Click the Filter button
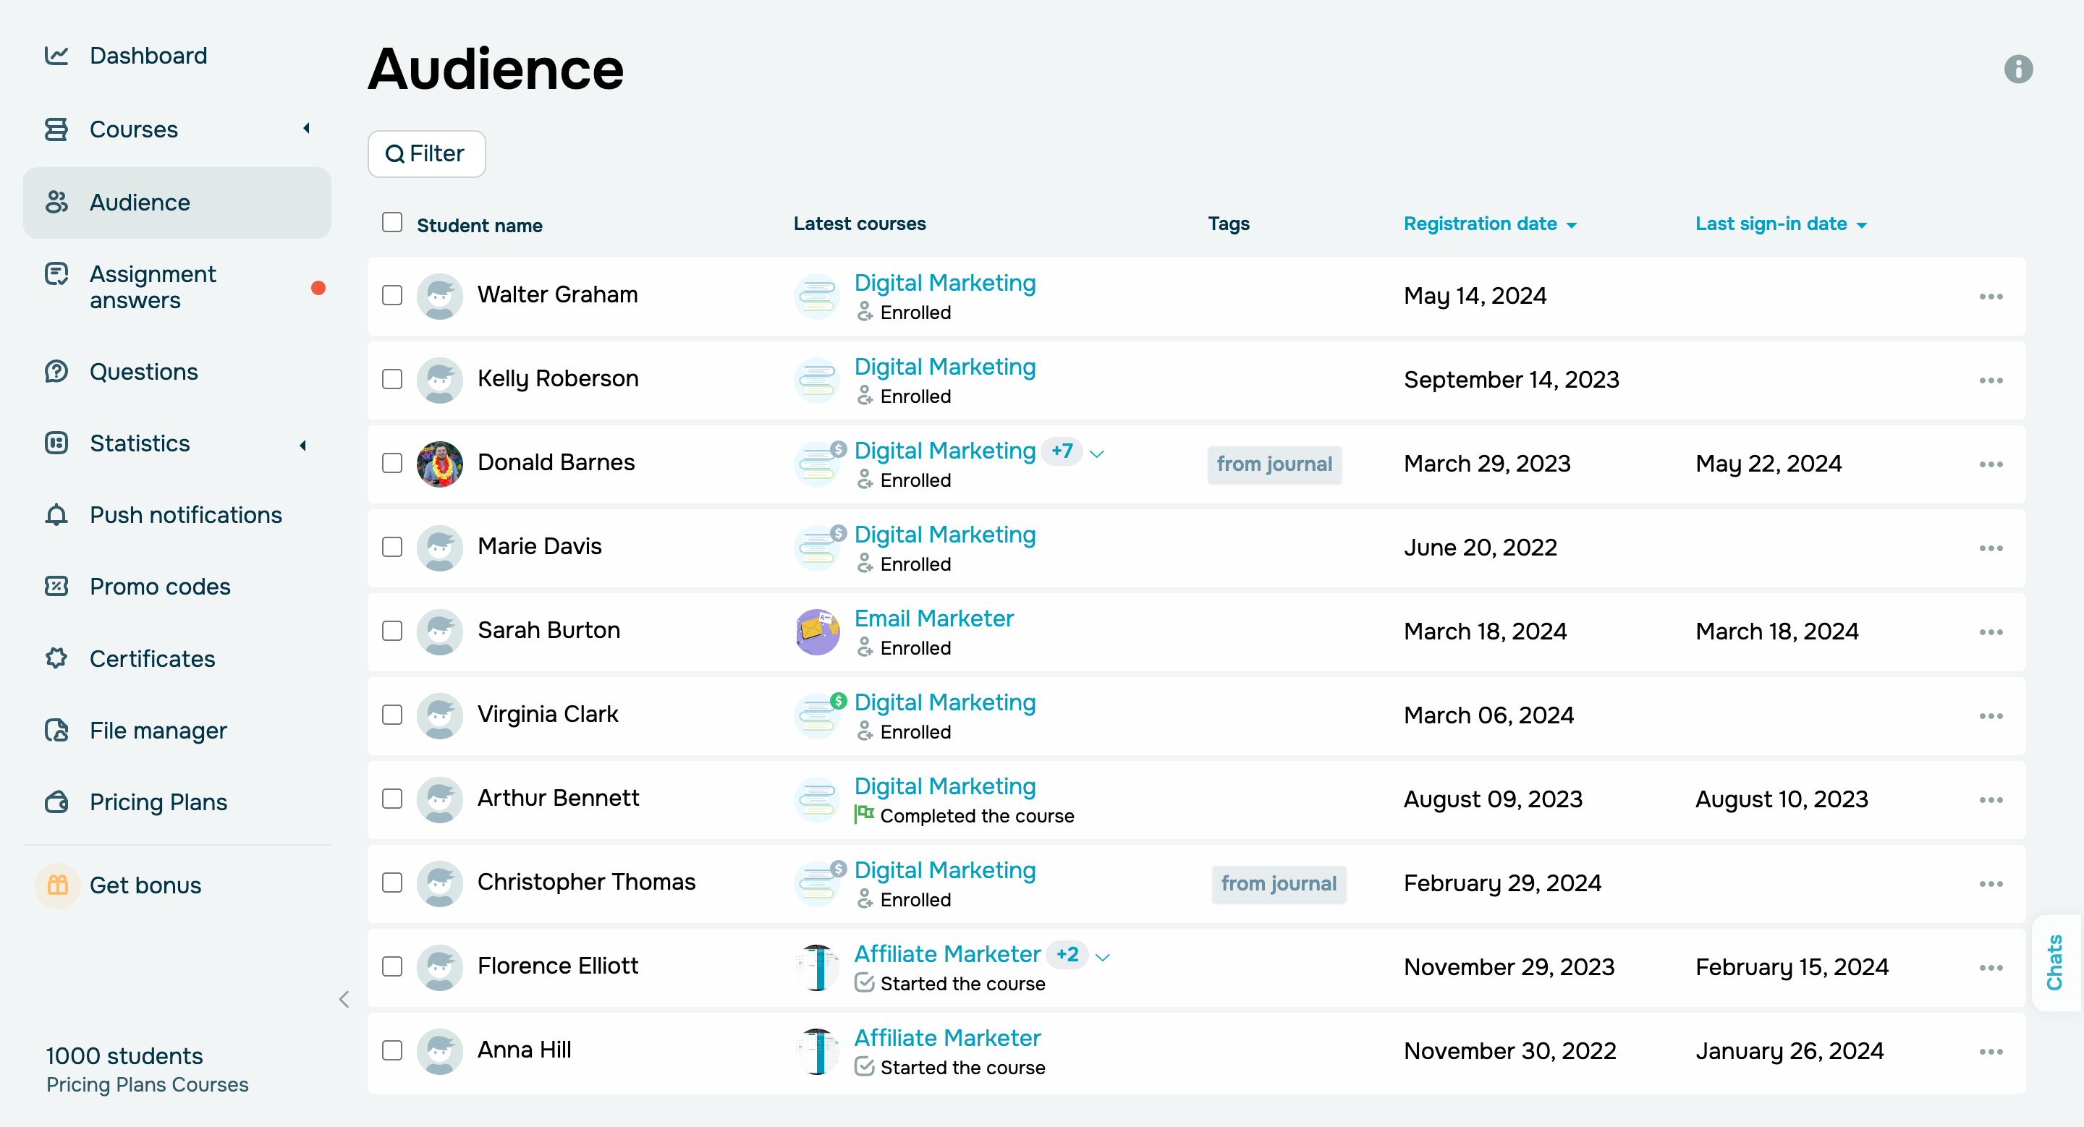The image size is (2084, 1127). 425,153
